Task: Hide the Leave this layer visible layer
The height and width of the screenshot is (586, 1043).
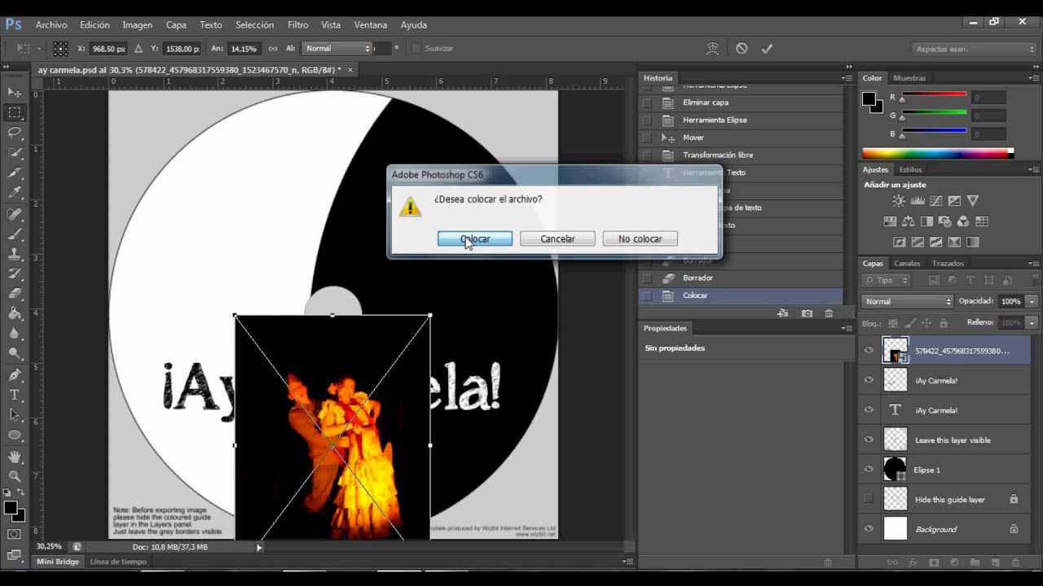Action: 869,439
